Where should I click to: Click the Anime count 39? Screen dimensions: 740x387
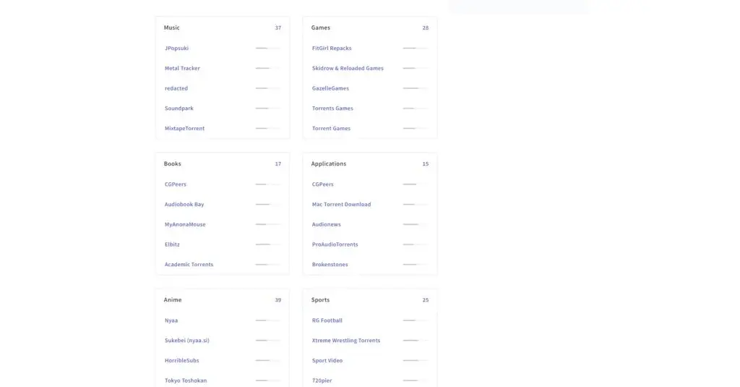[x=278, y=300]
